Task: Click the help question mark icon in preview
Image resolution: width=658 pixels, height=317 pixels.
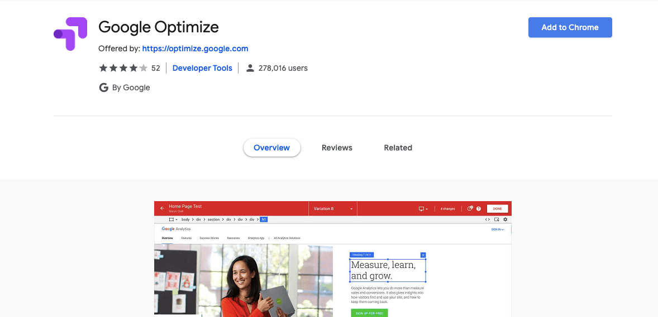Action: click(478, 208)
